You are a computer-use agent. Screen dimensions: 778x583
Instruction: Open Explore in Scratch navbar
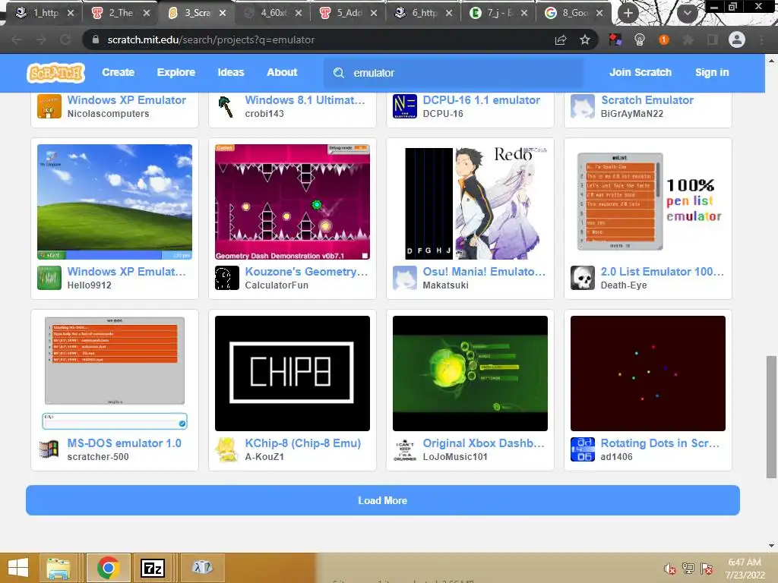(176, 72)
